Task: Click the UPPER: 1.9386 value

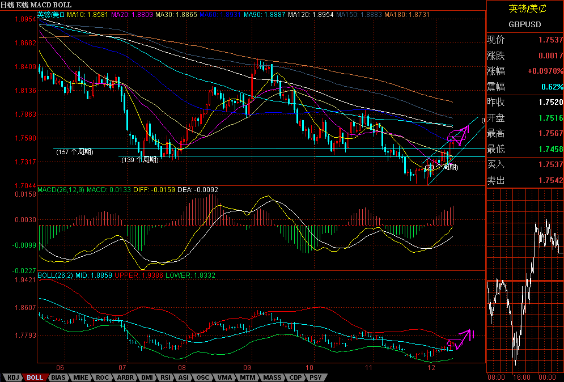Action: [x=139, y=275]
